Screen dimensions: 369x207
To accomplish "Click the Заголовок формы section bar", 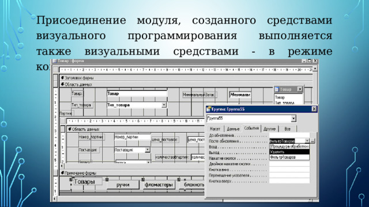I will coord(186,78).
